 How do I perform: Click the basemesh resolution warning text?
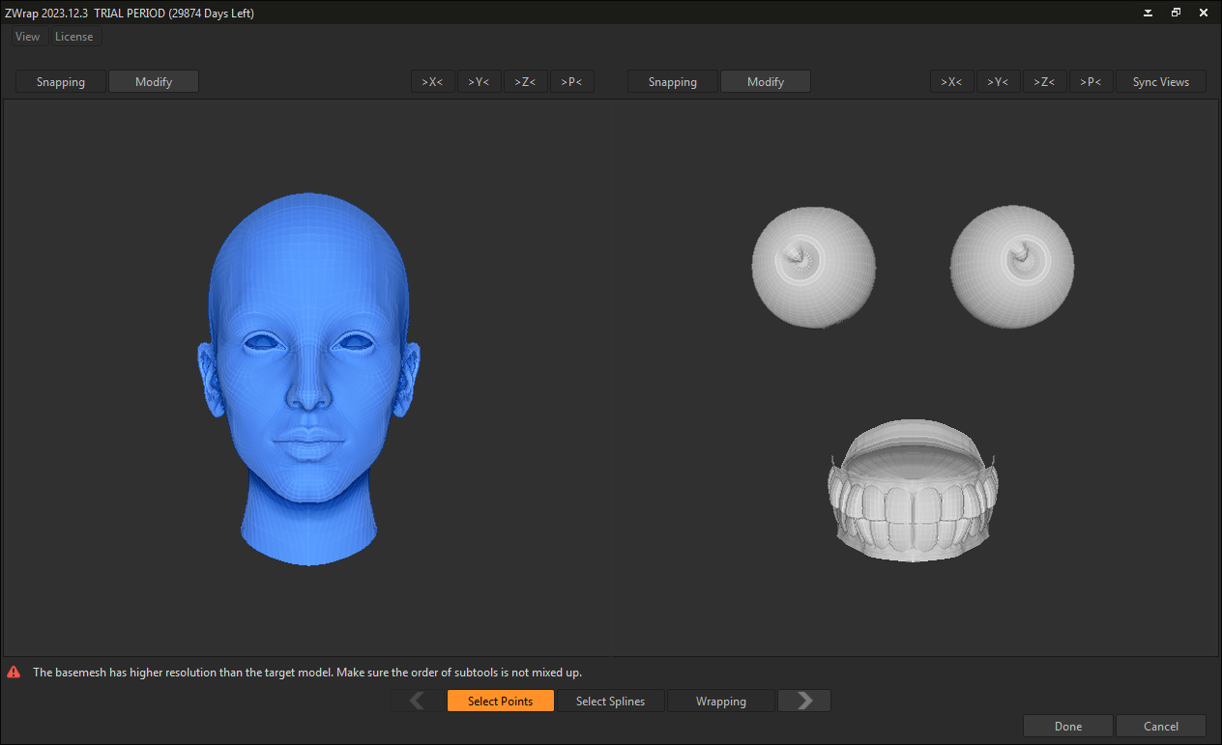click(307, 672)
